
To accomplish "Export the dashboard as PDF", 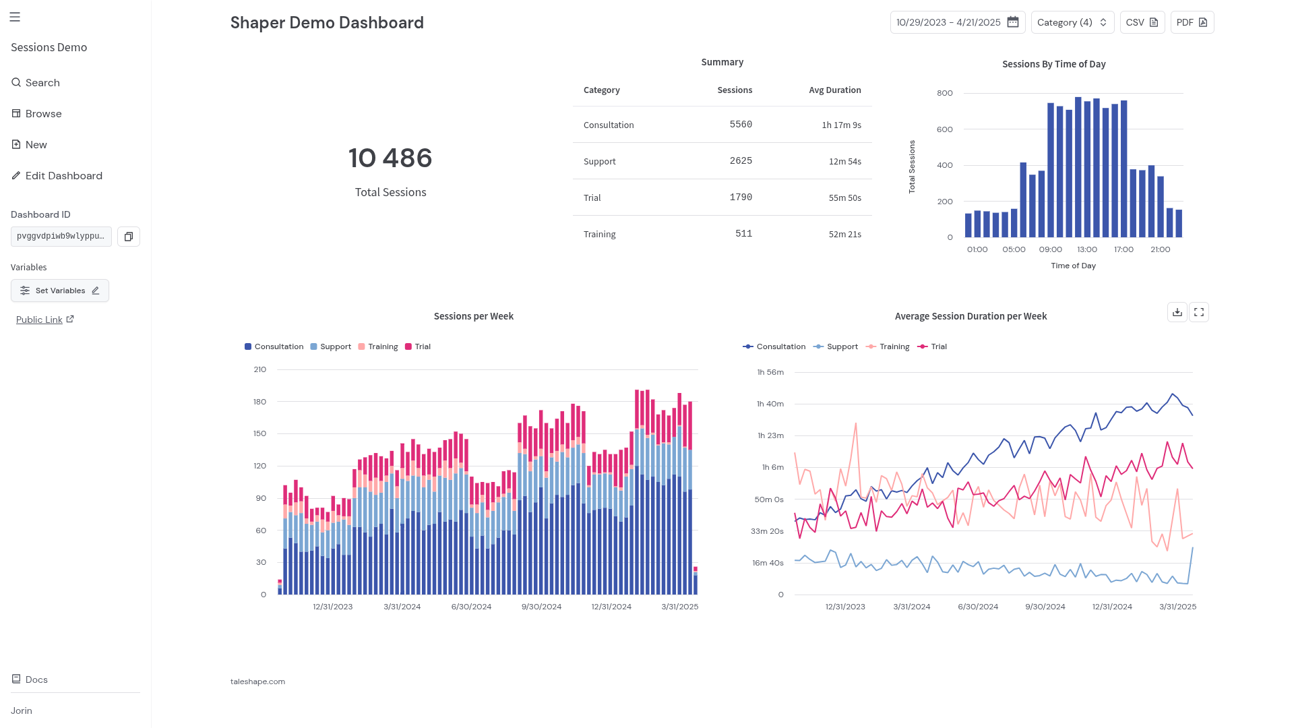I will coord(1192,22).
